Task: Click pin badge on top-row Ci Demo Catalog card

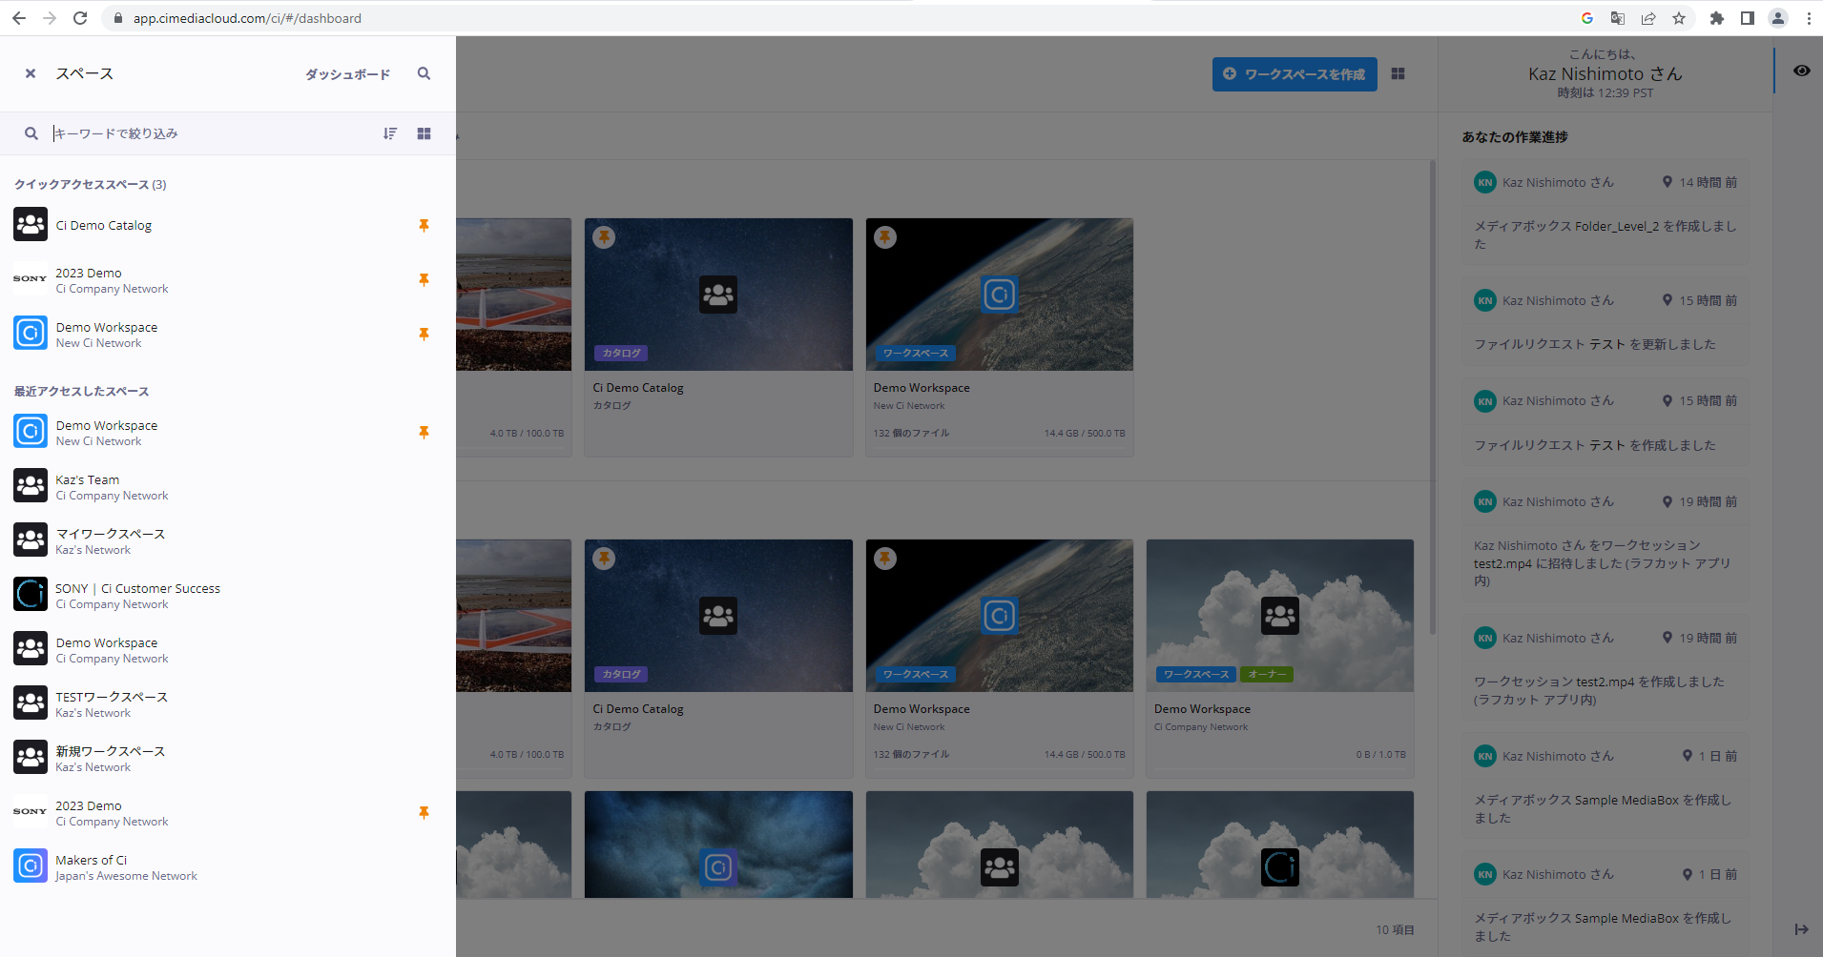Action: pos(605,237)
